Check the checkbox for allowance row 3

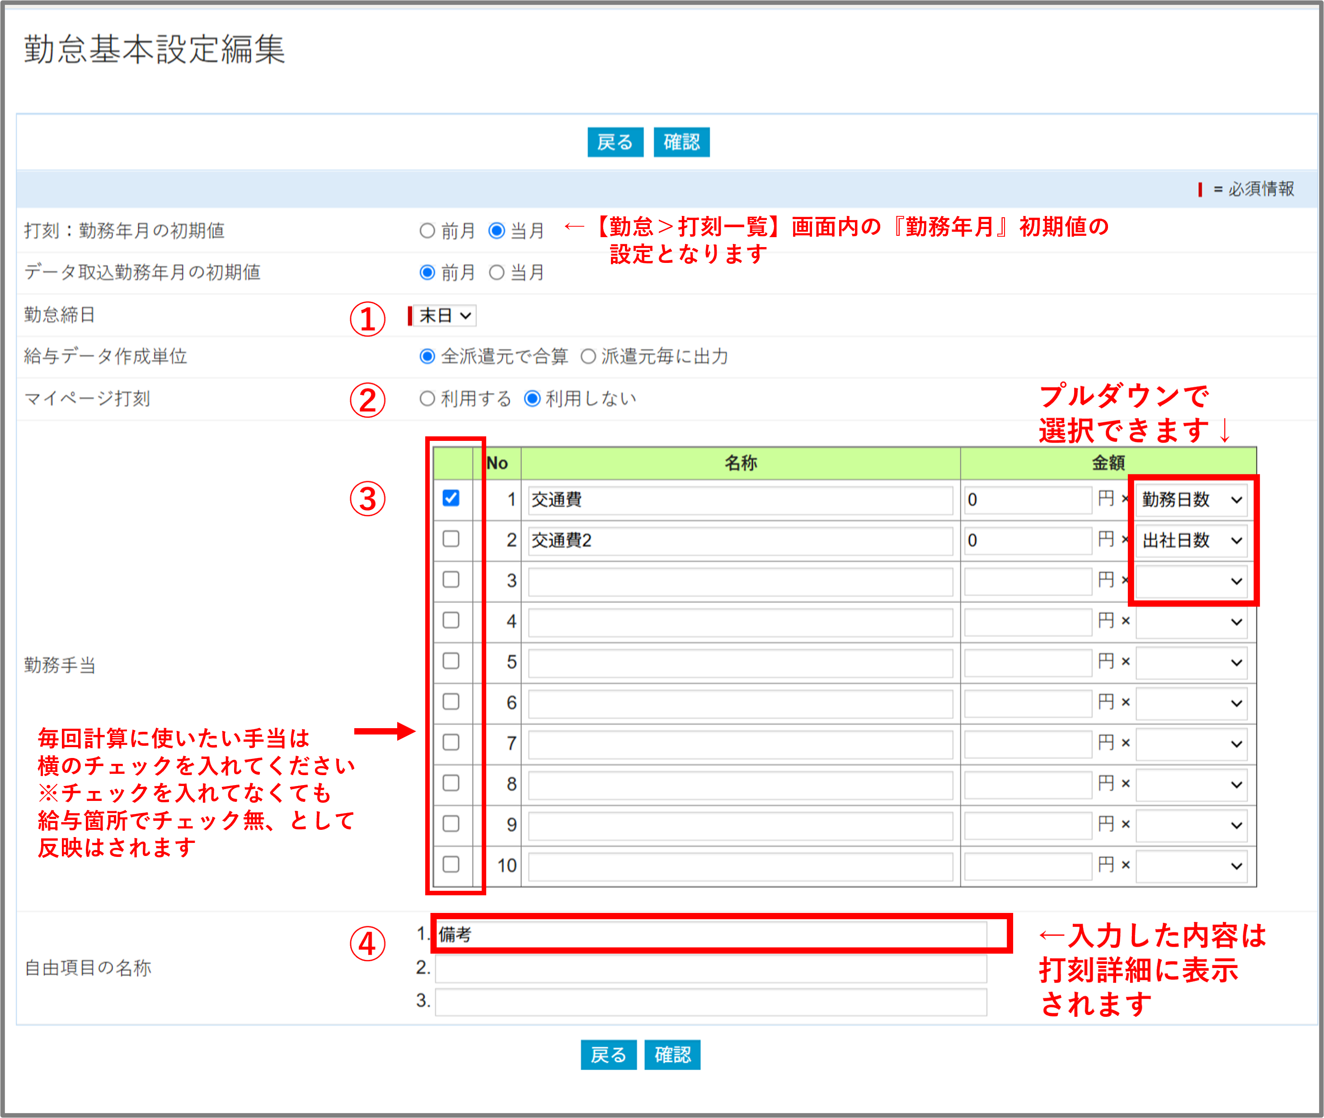[451, 579]
